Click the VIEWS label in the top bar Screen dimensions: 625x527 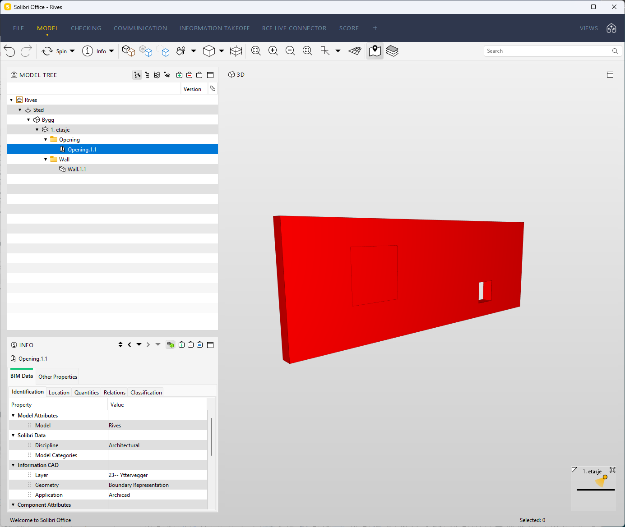[588, 28]
